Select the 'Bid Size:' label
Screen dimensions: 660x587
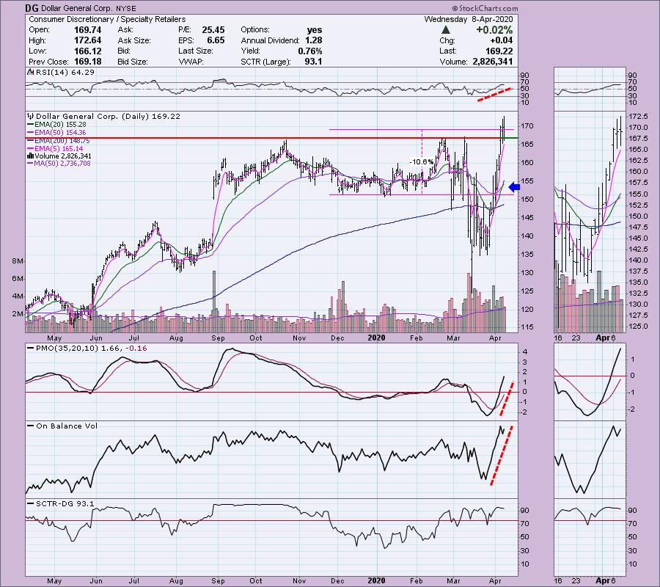(133, 62)
